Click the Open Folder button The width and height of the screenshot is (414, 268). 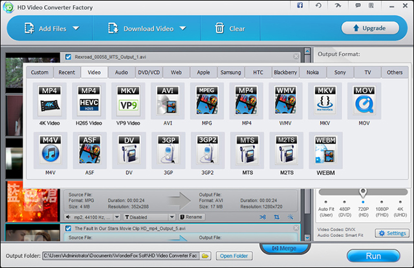[234, 256]
